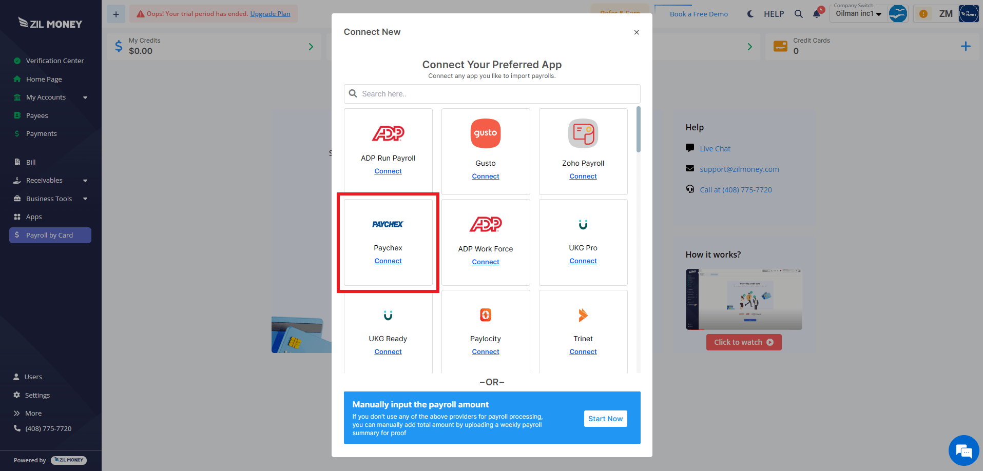
Task: Click the Zoho Payroll icon
Action: click(x=583, y=133)
